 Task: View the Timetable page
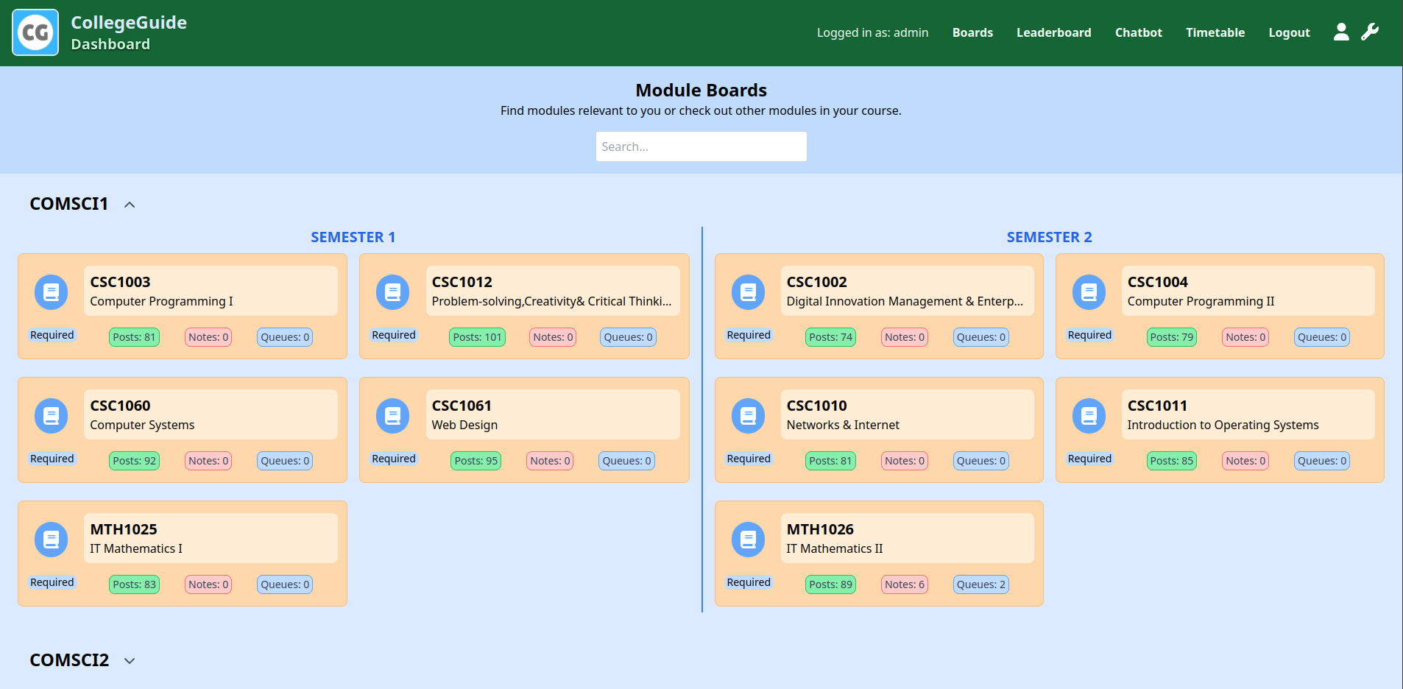click(x=1215, y=32)
